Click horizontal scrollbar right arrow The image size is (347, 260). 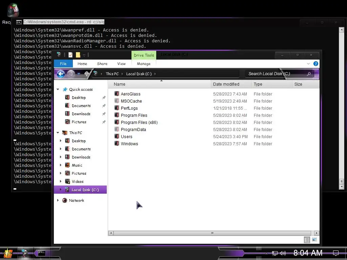point(317,233)
